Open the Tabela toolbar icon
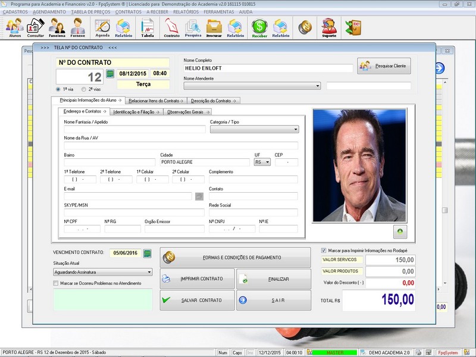Image resolution: width=476 pixels, height=357 pixels. [x=147, y=27]
